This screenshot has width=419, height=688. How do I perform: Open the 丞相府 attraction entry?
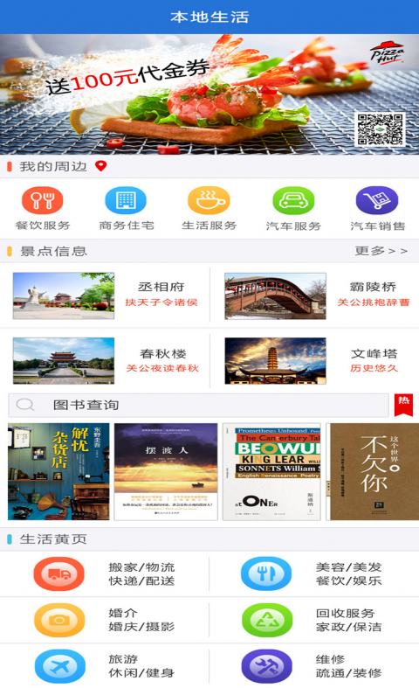coord(106,295)
